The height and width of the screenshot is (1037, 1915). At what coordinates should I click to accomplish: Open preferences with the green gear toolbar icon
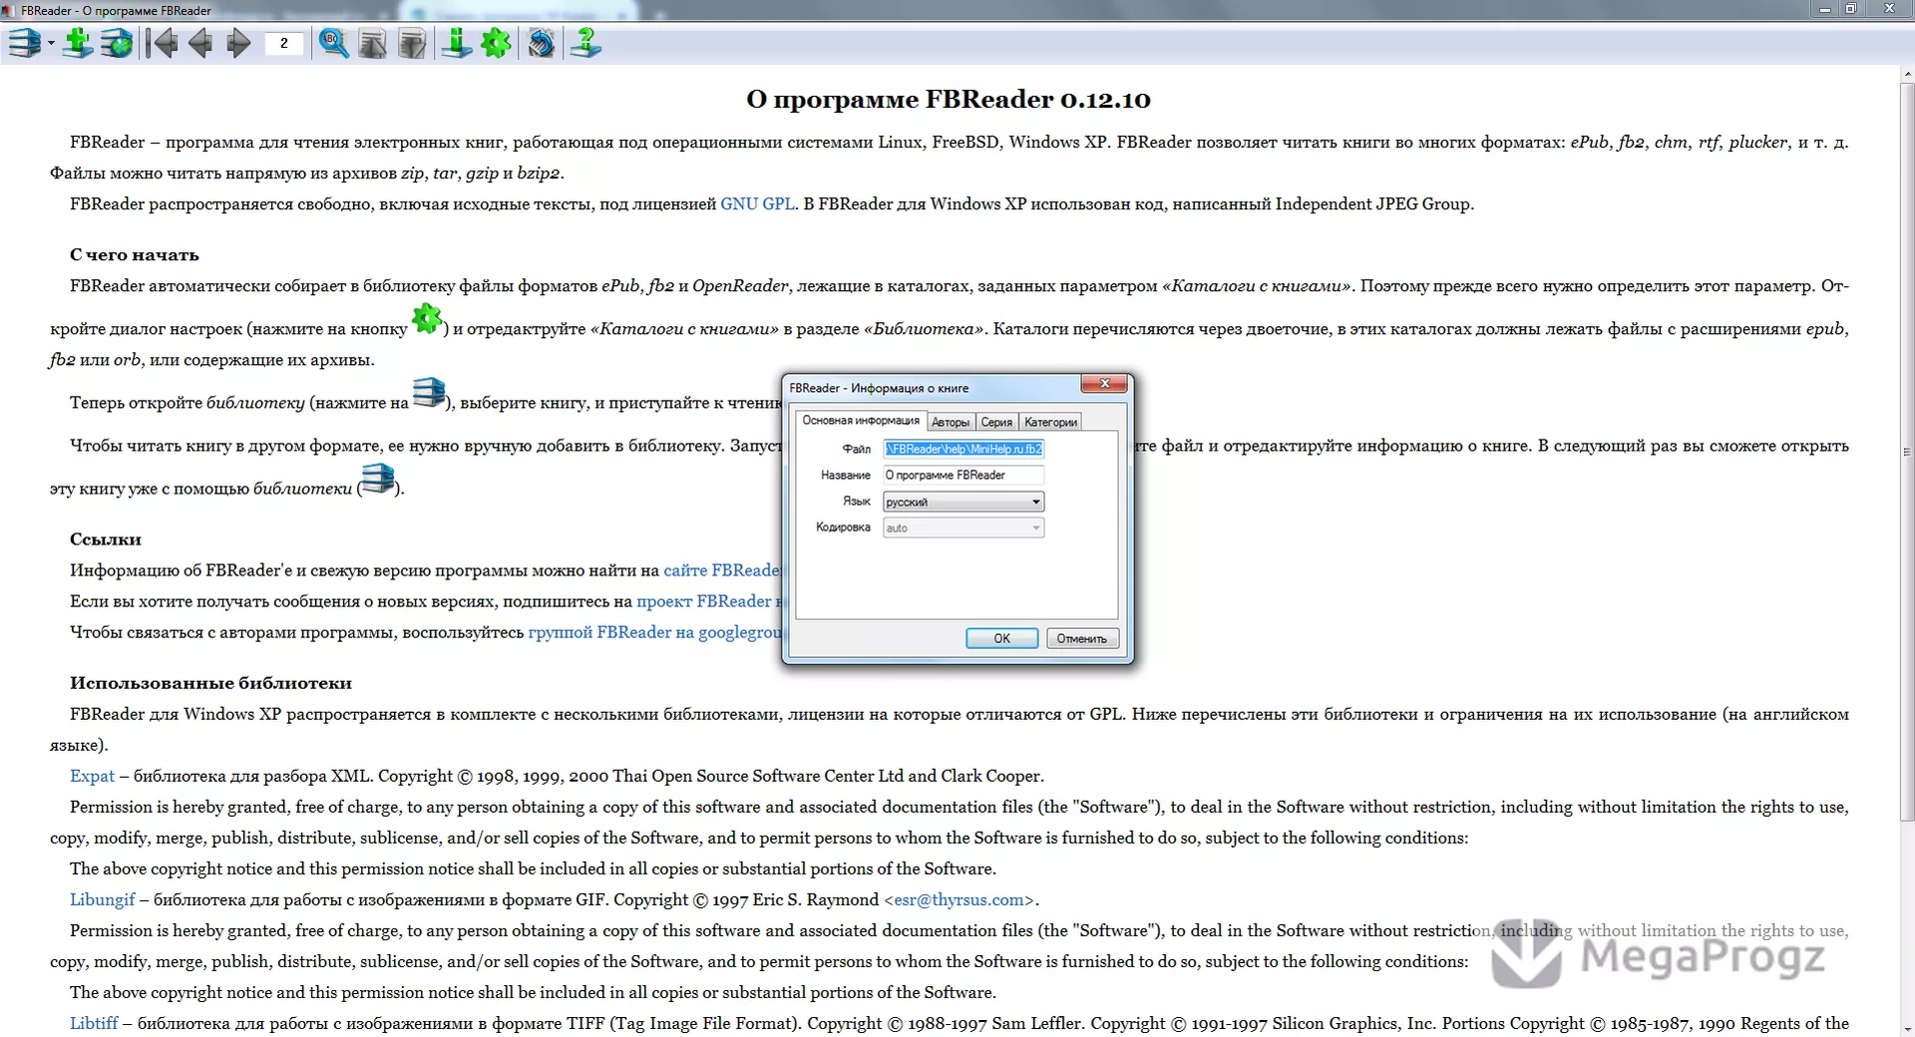coord(496,44)
